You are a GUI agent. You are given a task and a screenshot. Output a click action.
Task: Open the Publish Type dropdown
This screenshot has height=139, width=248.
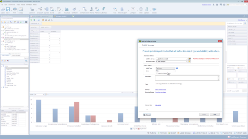point(174,68)
